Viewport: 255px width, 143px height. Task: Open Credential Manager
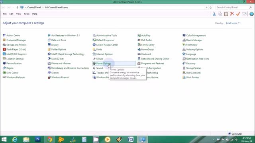(x=14, y=40)
